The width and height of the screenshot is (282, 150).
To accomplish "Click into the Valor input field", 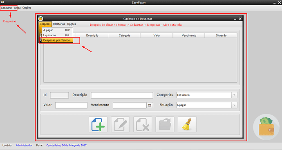I will click(x=71, y=105).
